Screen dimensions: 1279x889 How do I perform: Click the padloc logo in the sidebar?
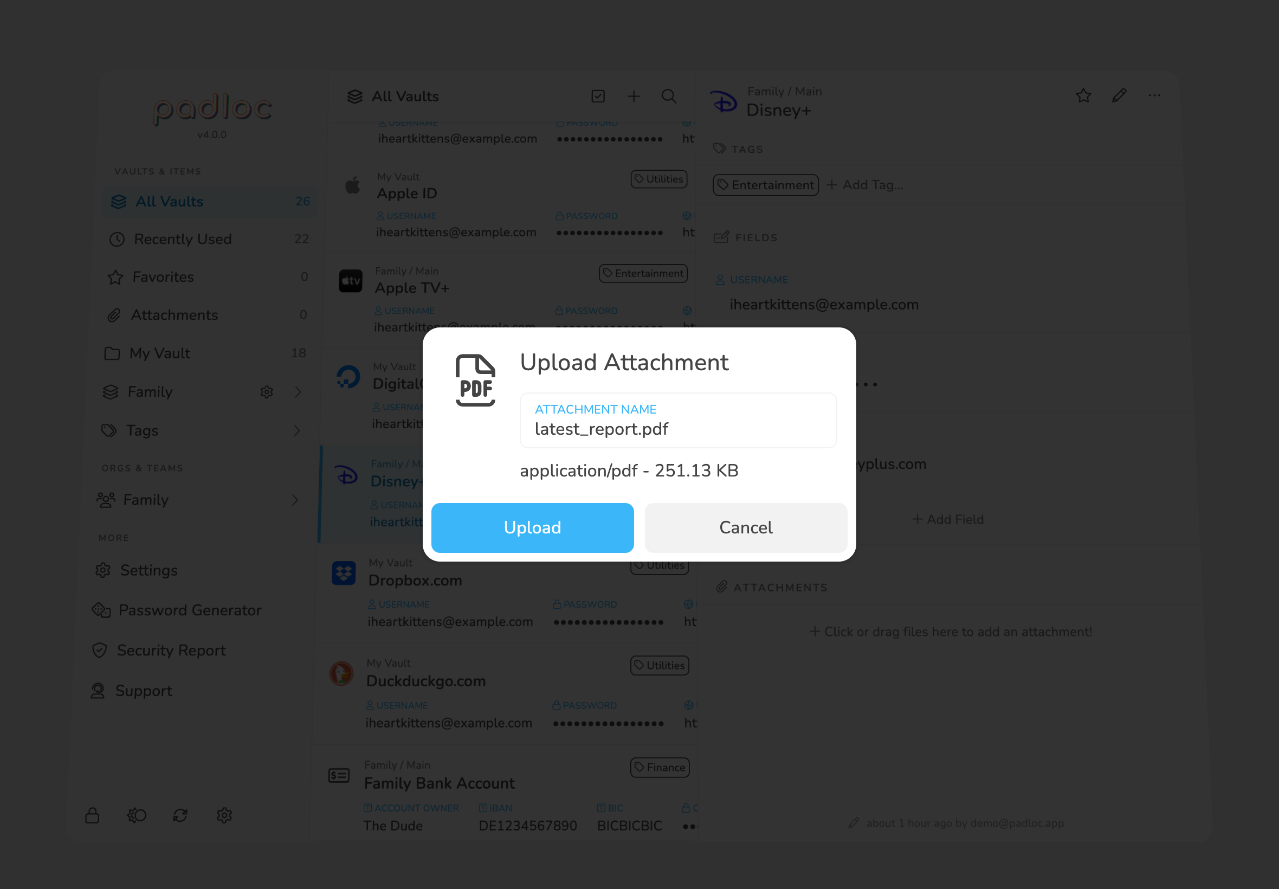212,108
